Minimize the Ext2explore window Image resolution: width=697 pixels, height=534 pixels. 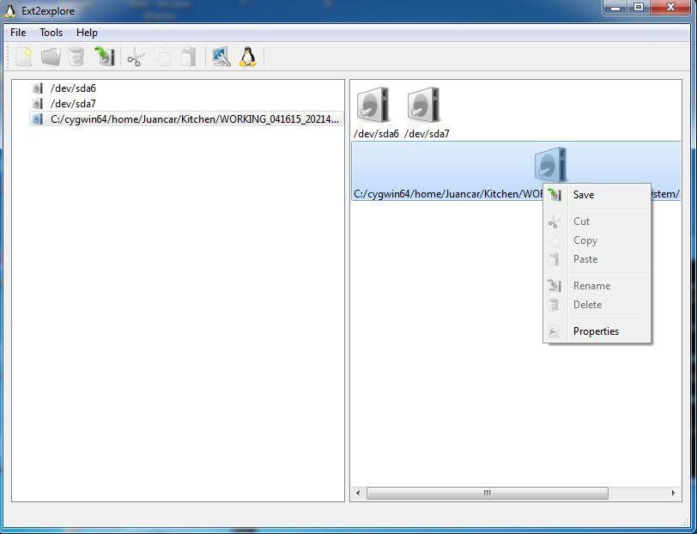click(x=615, y=8)
